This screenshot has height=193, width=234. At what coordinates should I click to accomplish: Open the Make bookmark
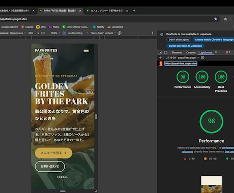click(54, 27)
